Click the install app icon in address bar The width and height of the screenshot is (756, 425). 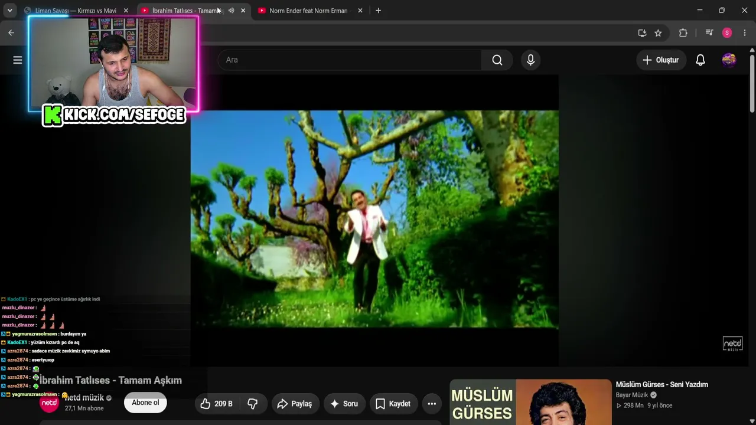(x=642, y=33)
